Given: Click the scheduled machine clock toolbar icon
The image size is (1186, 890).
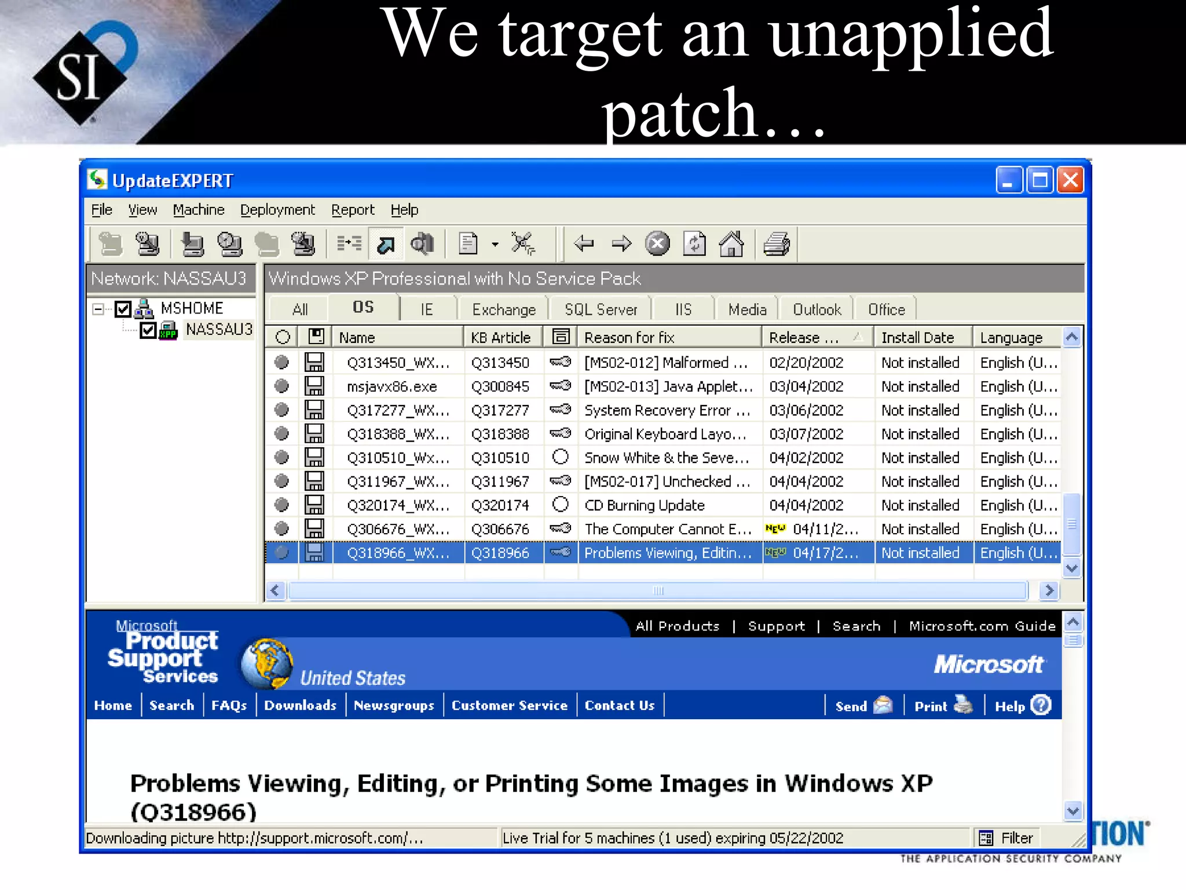Looking at the screenshot, I should pos(229,243).
